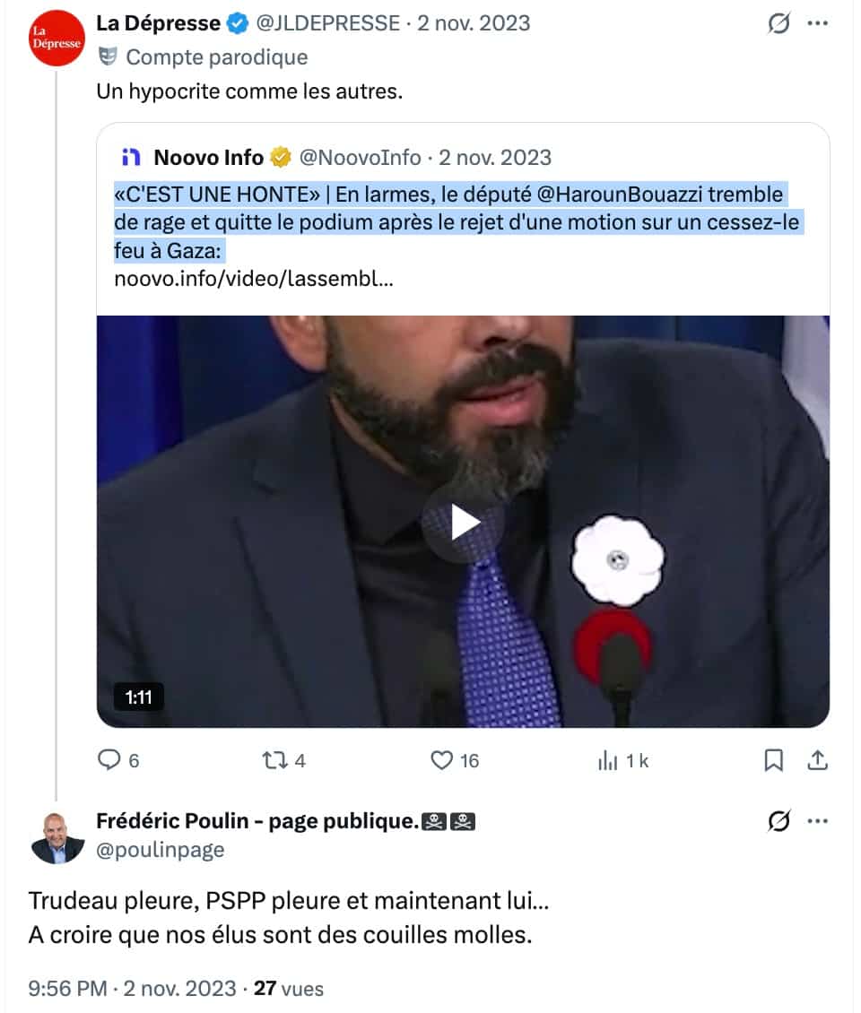The height and width of the screenshot is (1013, 861).
Task: Open Frédéric Poulin's profile picture
Action: click(x=57, y=838)
